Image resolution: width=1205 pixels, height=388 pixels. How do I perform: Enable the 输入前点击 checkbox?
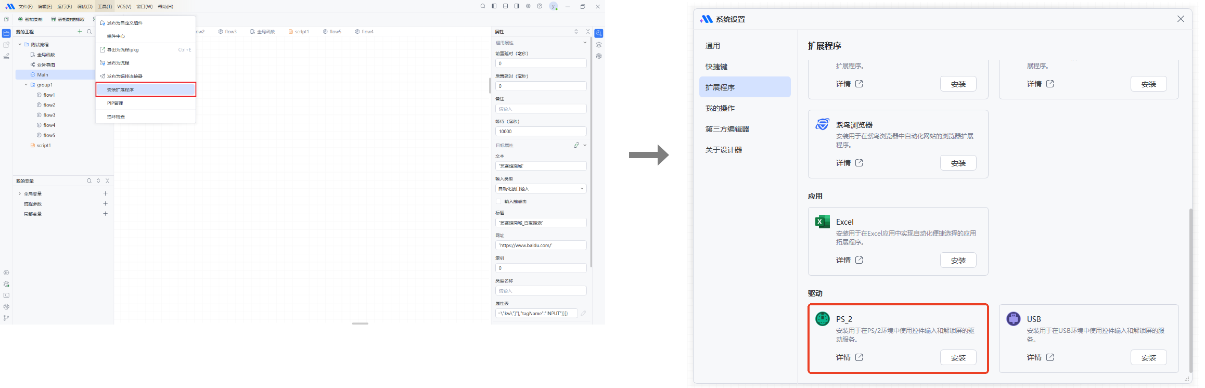click(x=498, y=201)
